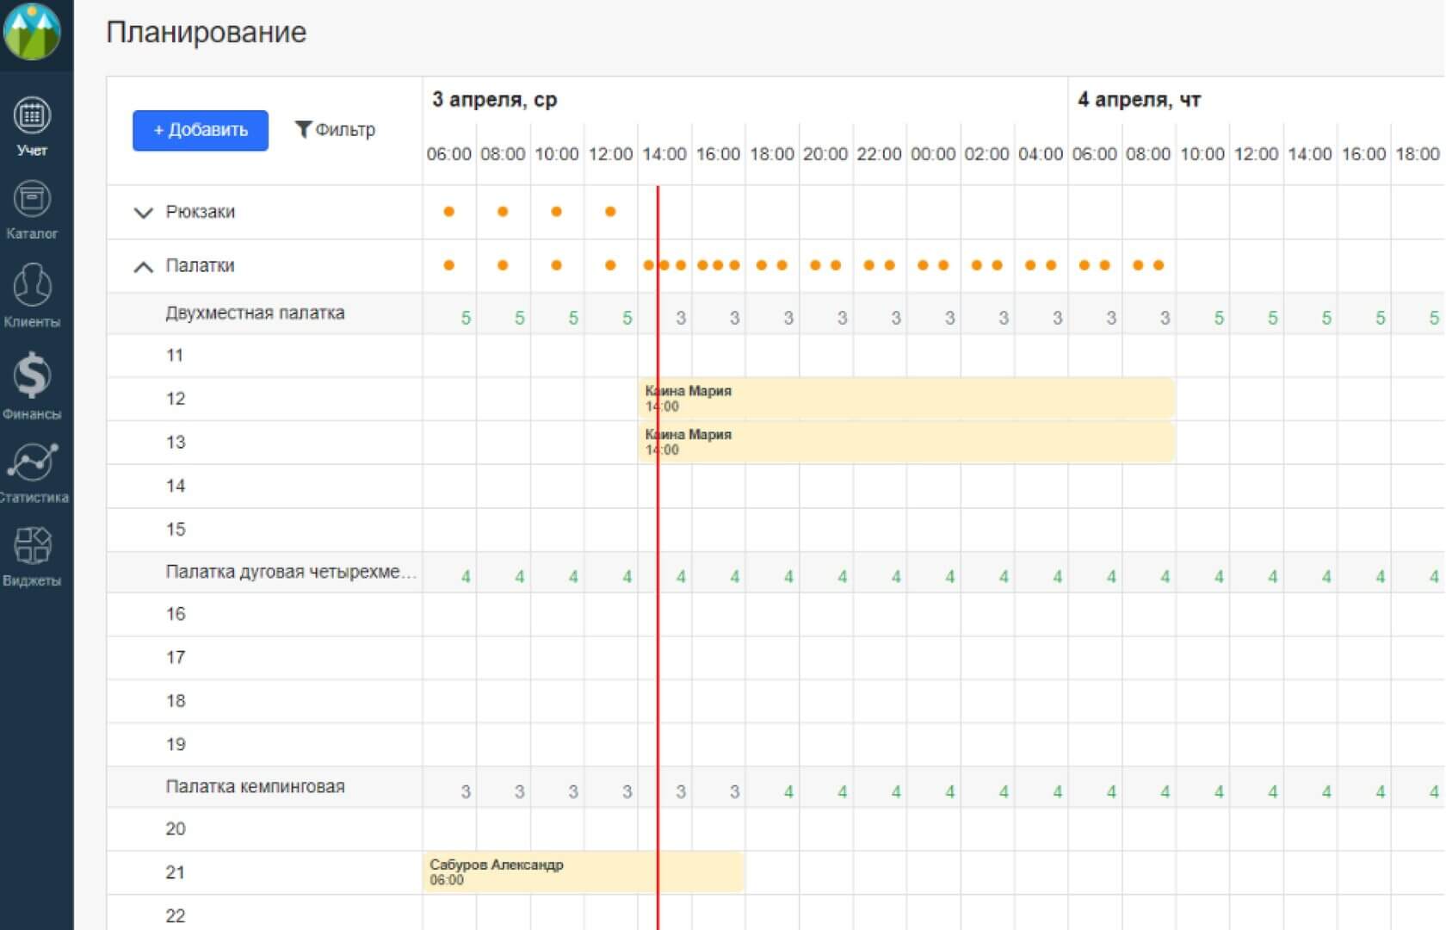Collapse the Палатки category
This screenshot has height=930, width=1446.
pos(144,266)
